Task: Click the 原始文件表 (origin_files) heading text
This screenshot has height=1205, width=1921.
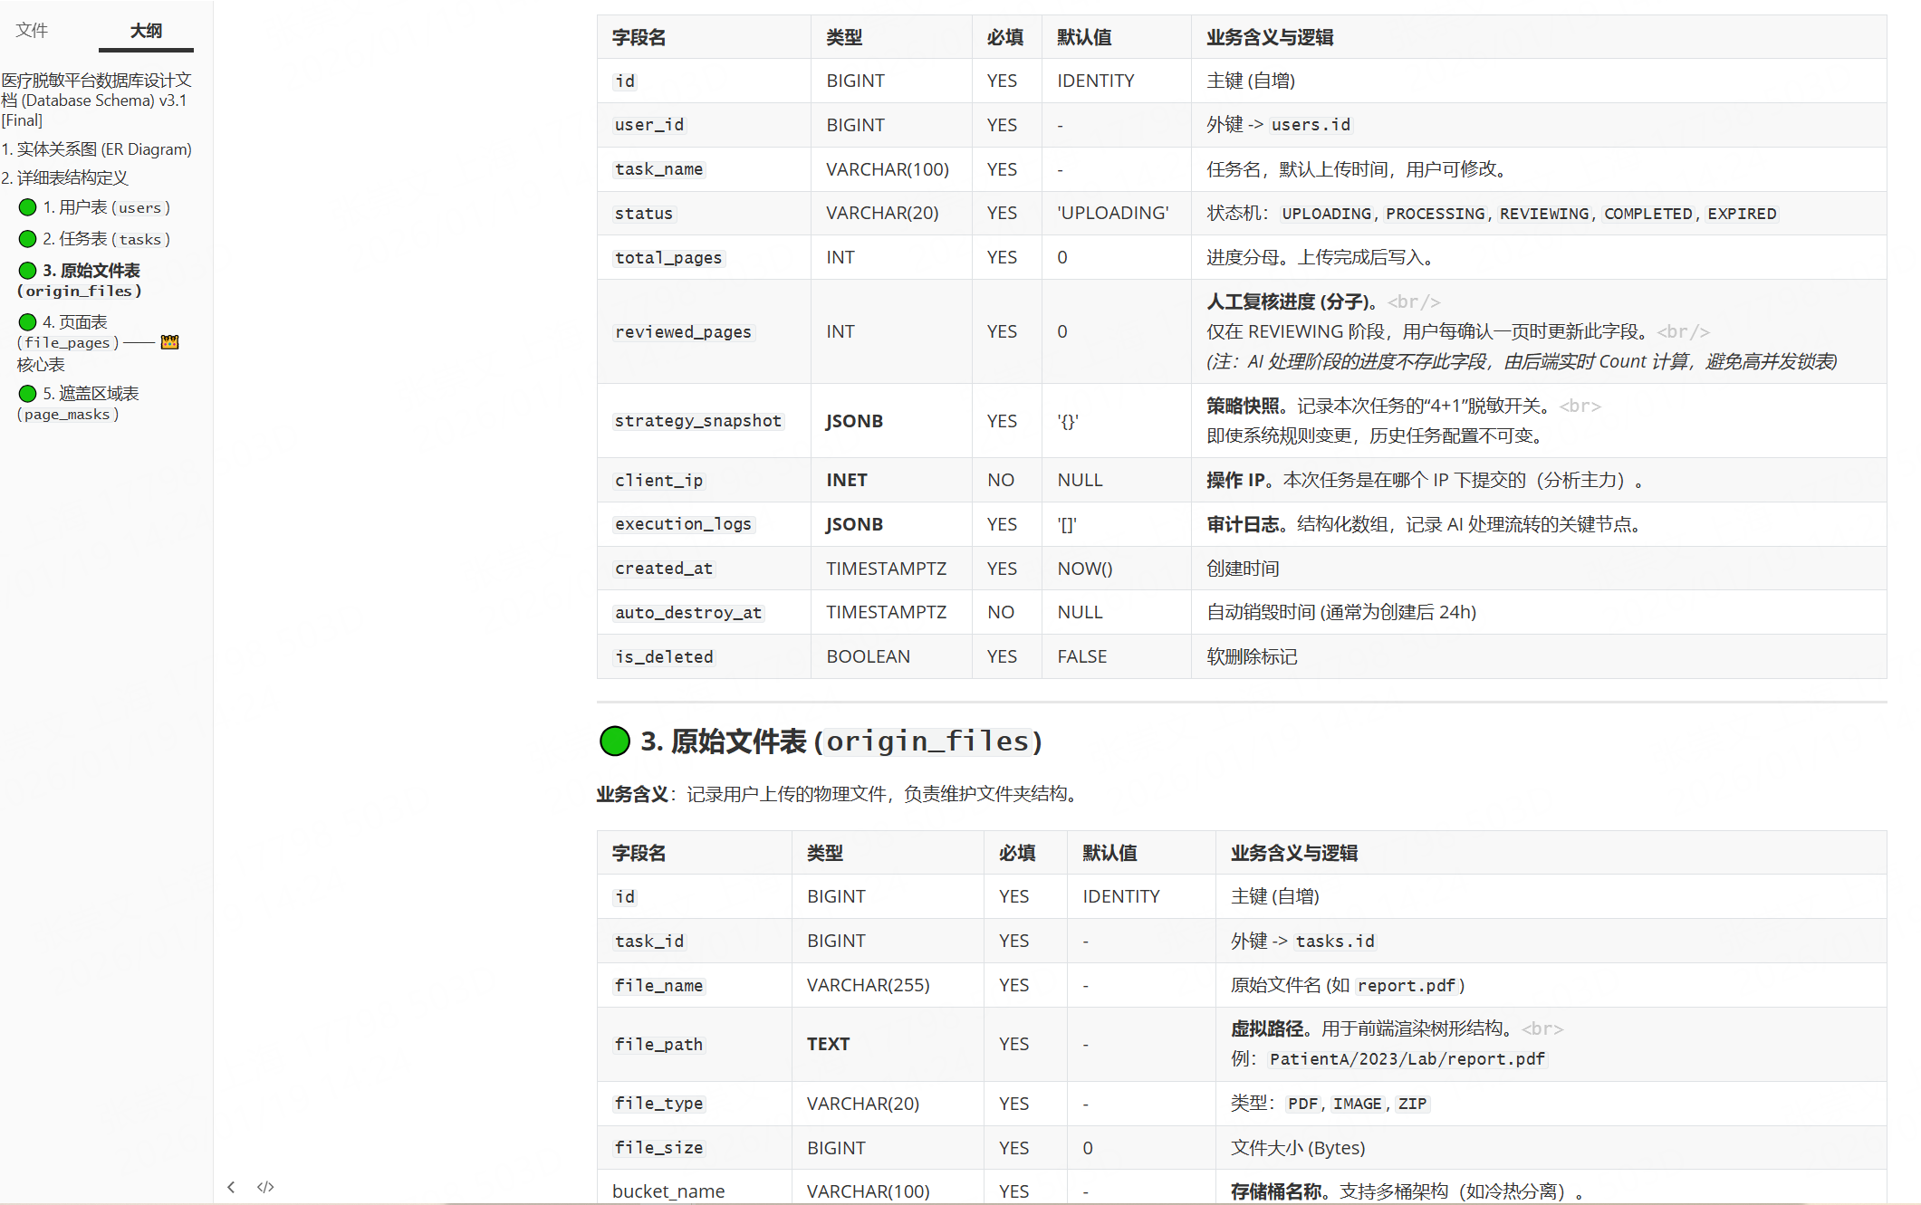Action: 841,741
